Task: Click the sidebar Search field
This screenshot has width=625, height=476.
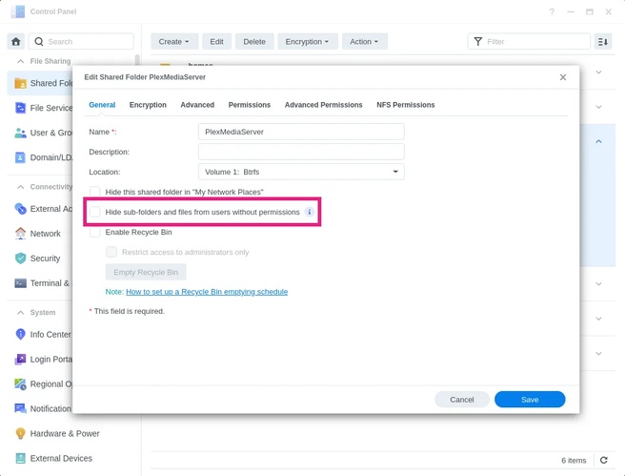Action: tap(81, 42)
